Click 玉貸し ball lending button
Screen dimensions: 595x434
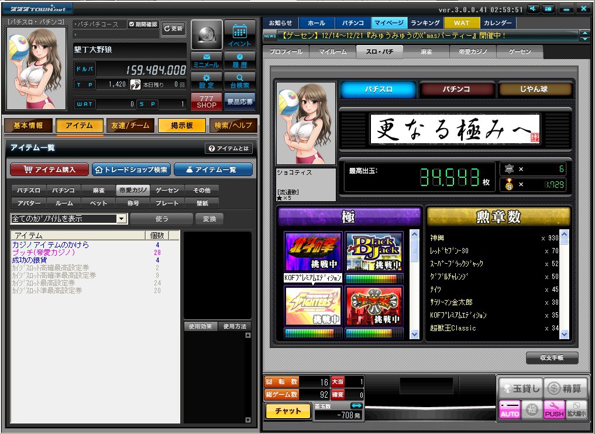pyautogui.click(x=520, y=388)
